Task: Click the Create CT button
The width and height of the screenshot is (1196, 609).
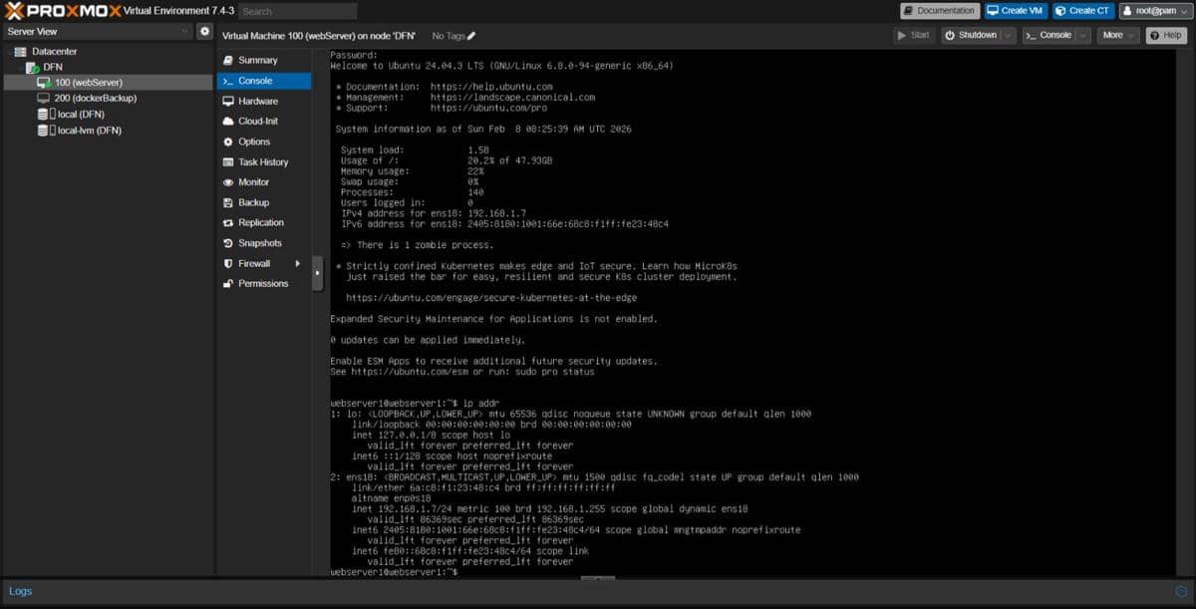Action: 1082,11
